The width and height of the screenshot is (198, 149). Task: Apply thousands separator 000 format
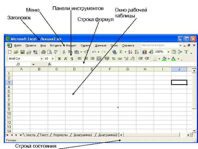pos(120,59)
